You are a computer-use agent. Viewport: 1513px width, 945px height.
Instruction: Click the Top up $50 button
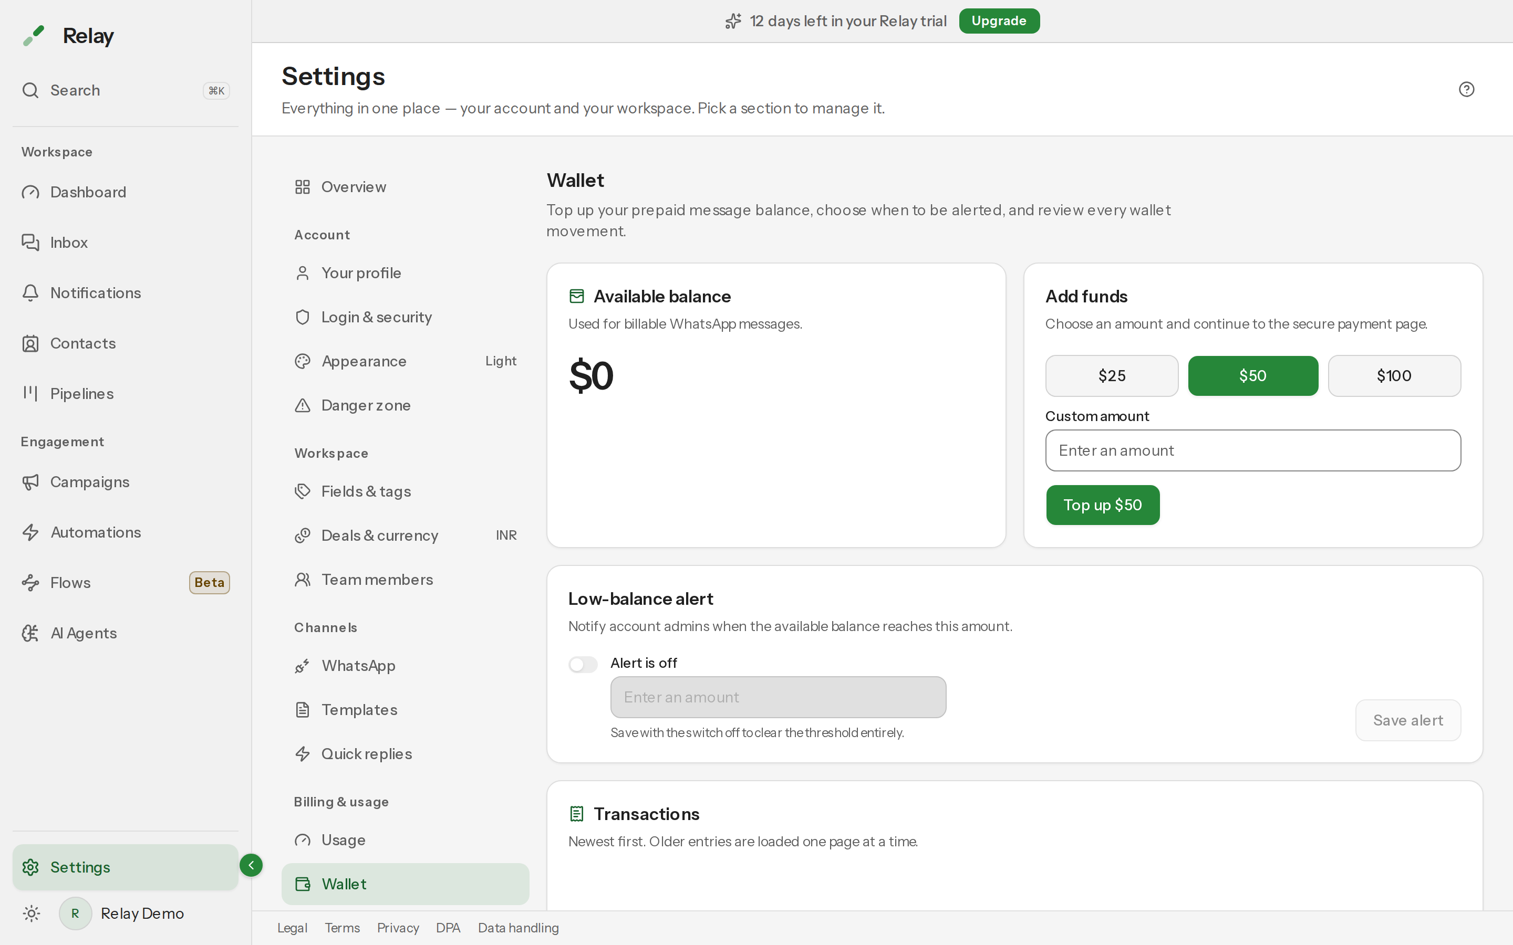pos(1103,505)
